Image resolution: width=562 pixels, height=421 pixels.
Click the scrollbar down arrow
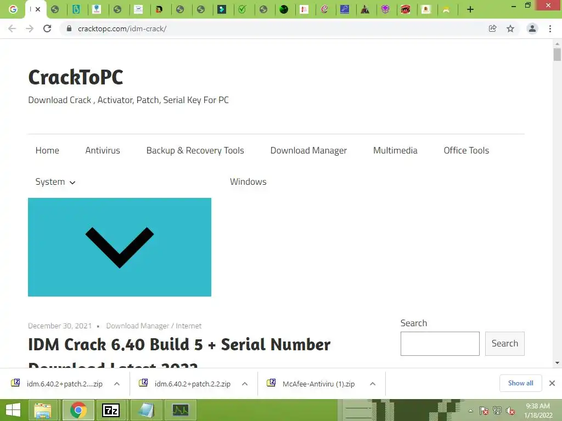pos(557,363)
